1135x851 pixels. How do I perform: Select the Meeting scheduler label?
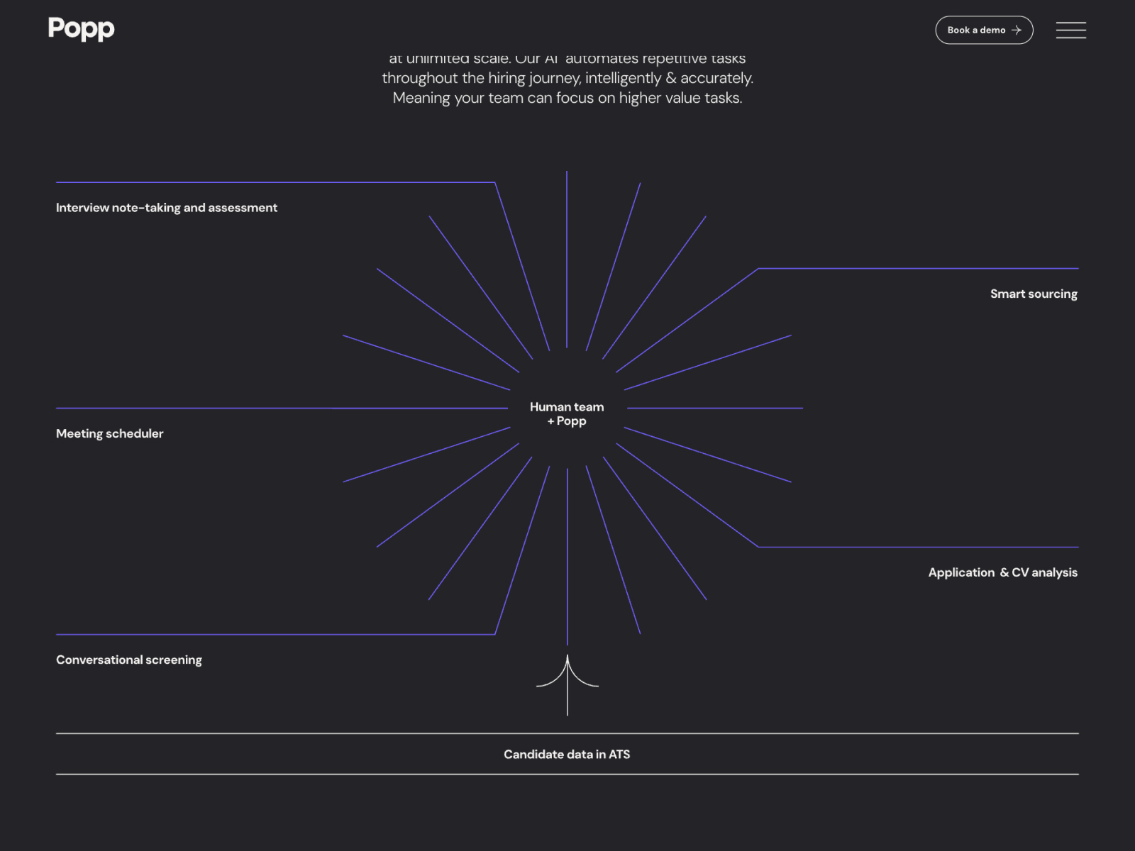click(110, 433)
